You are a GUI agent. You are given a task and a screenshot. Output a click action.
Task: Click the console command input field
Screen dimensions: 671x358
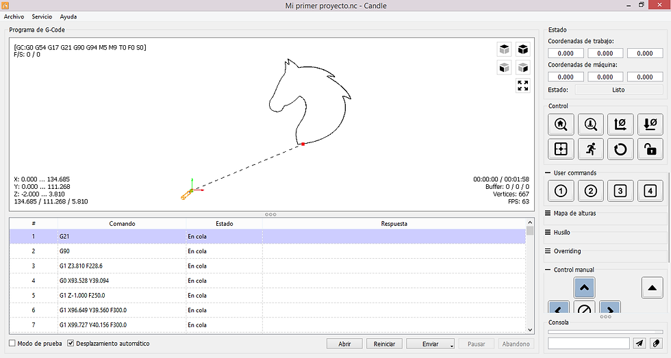pyautogui.click(x=589, y=343)
